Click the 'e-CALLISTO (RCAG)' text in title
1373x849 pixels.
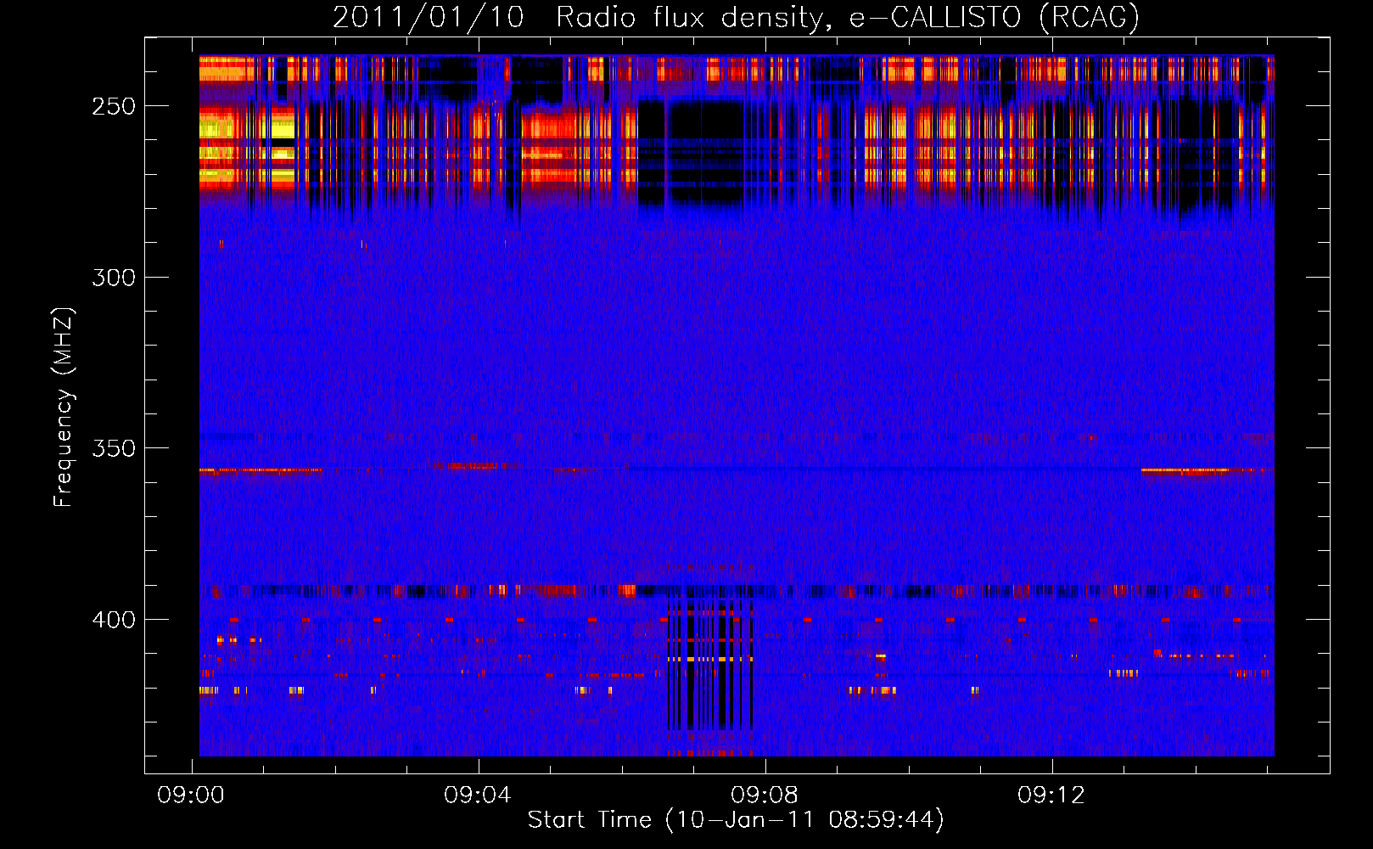coord(995,18)
